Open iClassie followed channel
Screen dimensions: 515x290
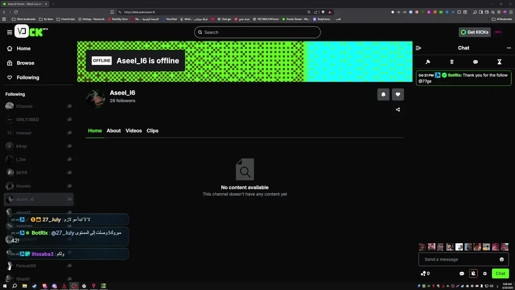pos(39,106)
